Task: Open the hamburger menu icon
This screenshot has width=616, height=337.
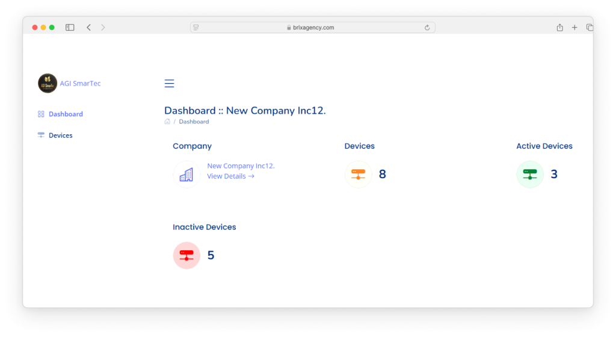Action: pos(169,83)
